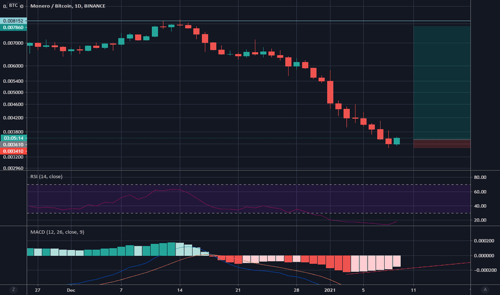Click the 0.006000 price axis label
Screen dimensions: 500x295
13,66
